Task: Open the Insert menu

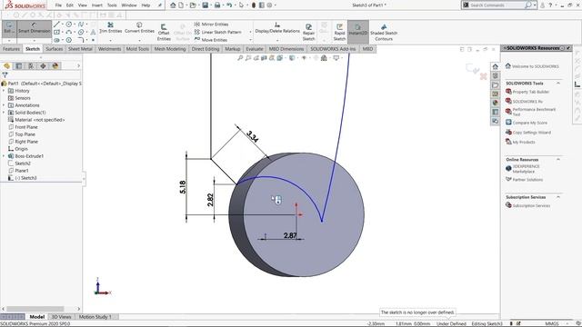Action: (97, 5)
